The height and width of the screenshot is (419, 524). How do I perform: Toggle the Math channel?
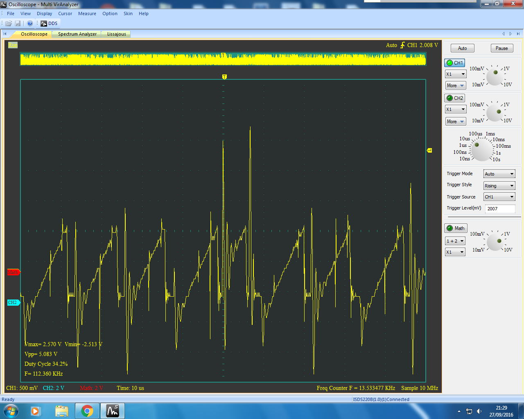coord(456,228)
